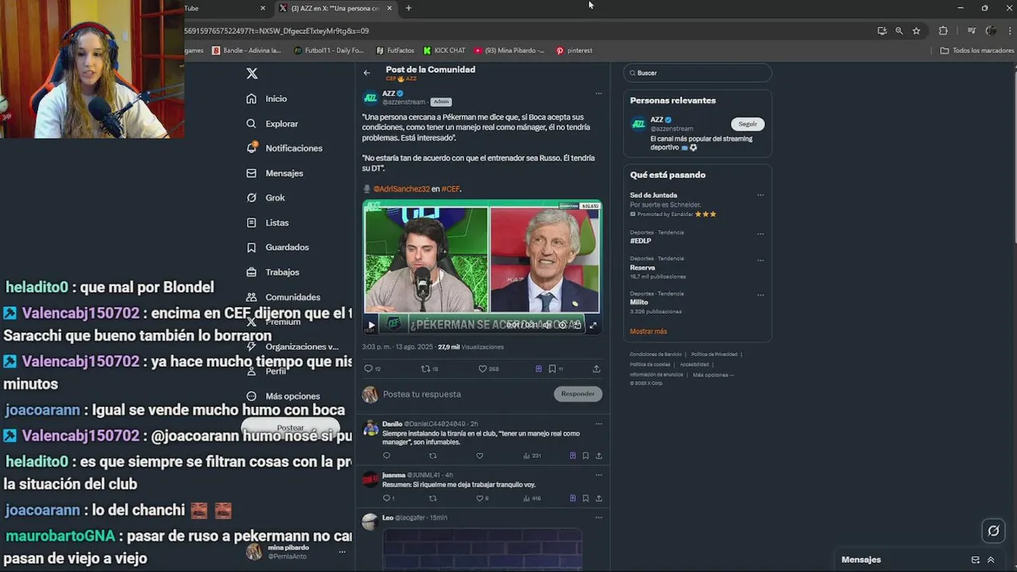This screenshot has width=1017, height=572.
Task: Open the Explorar page
Action: coord(273,124)
